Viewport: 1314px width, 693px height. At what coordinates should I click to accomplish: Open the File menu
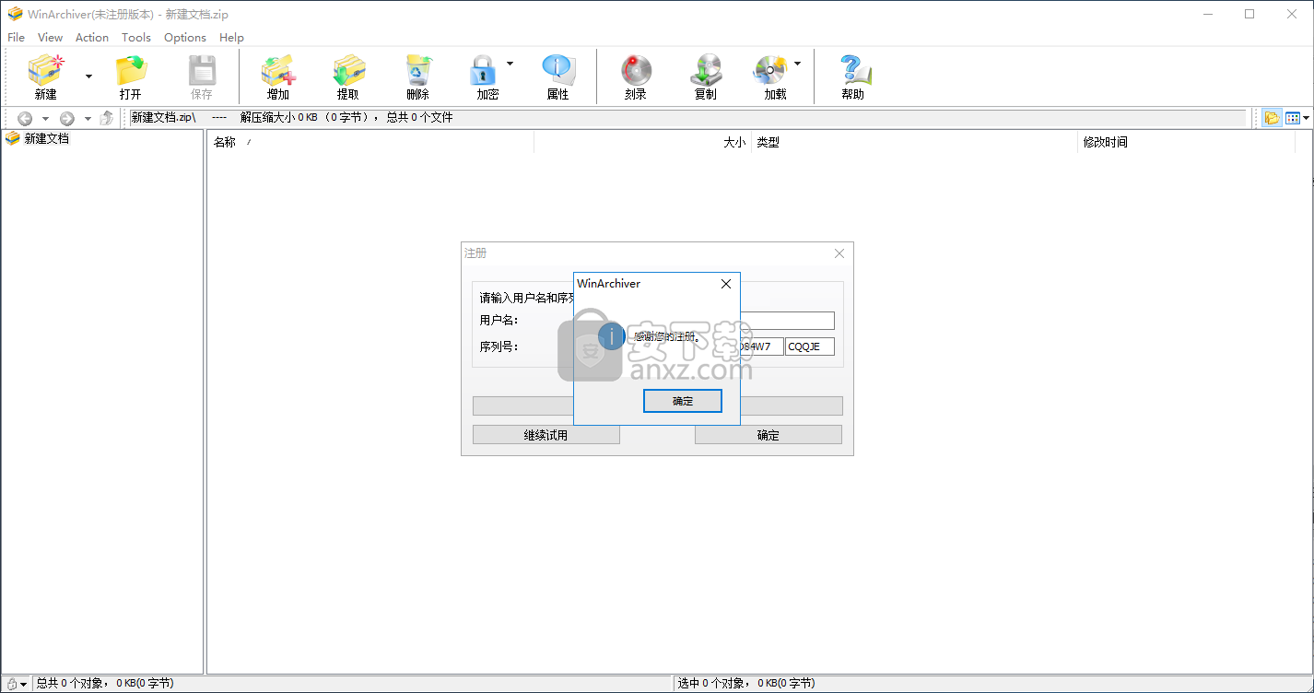coord(16,38)
